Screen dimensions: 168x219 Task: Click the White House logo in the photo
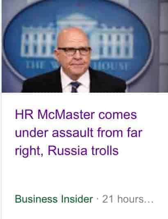[x=77, y=41]
